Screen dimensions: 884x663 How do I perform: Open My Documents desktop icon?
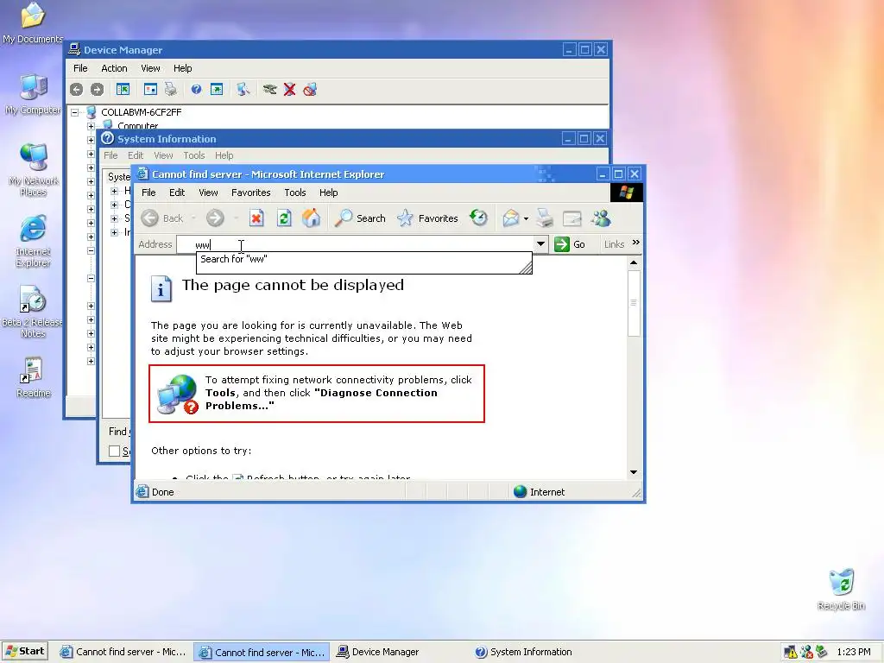pyautogui.click(x=33, y=22)
